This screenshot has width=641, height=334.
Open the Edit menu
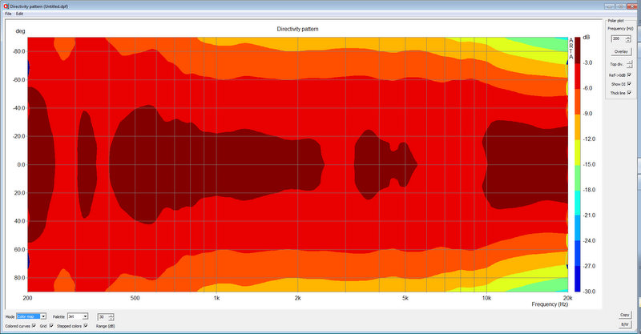pyautogui.click(x=20, y=14)
